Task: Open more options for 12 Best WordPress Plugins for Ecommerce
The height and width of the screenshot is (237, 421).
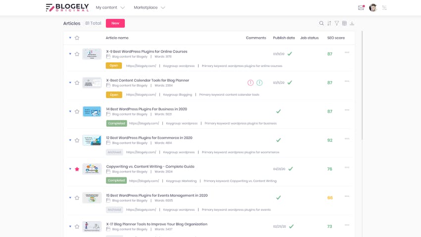Action: [x=347, y=139]
